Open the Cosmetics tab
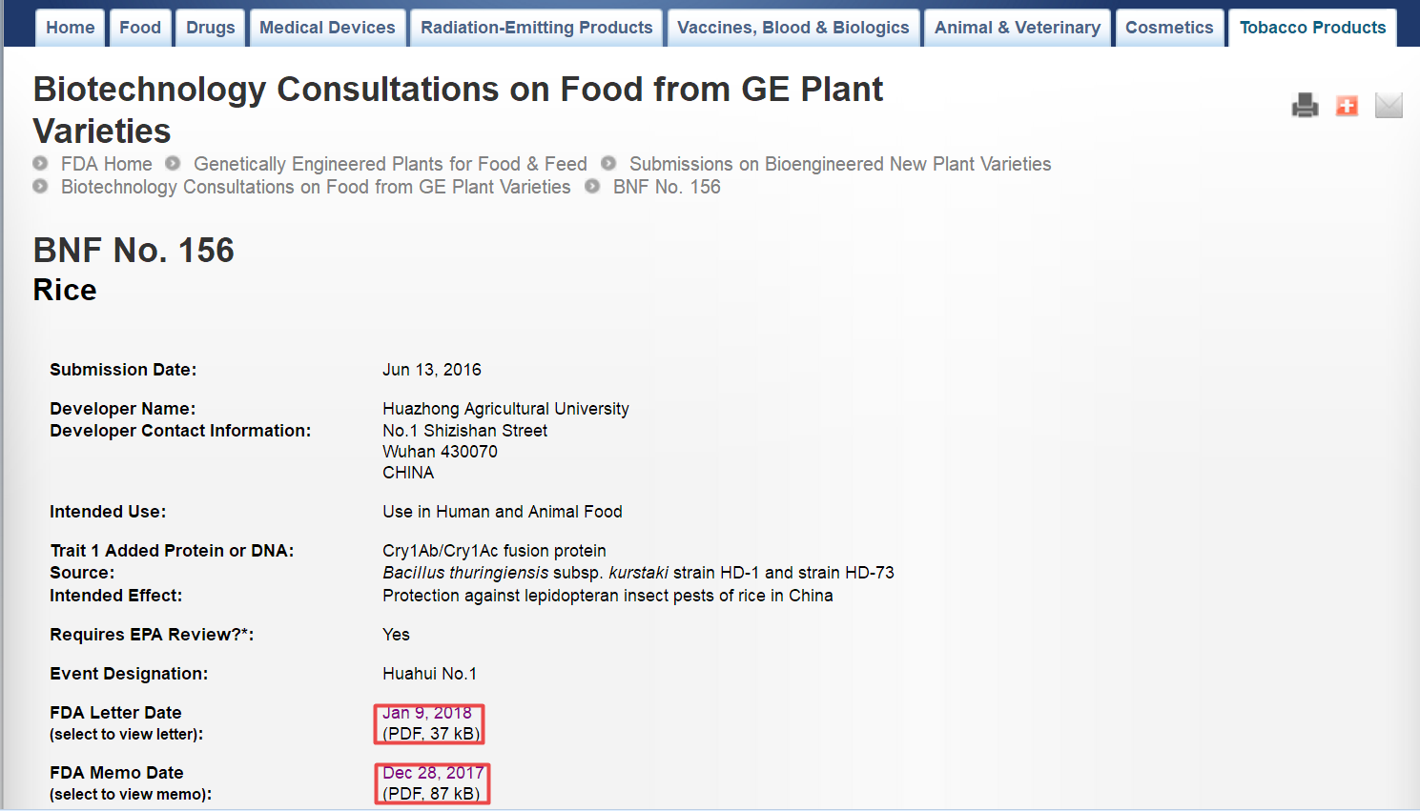The image size is (1420, 811). coord(1169,28)
